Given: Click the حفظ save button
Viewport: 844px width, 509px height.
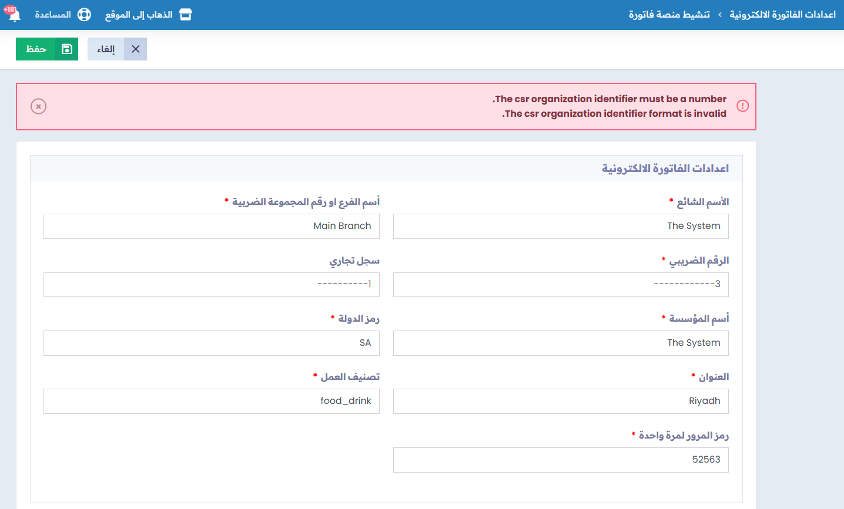Looking at the screenshot, I should point(36,49).
